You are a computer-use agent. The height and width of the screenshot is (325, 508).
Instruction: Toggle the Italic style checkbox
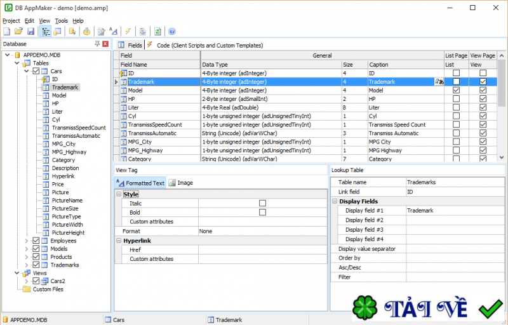(262, 203)
